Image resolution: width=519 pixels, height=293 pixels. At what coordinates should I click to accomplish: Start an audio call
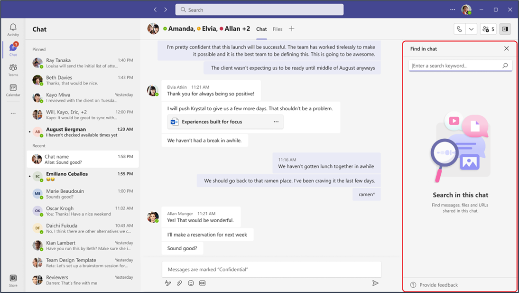(x=459, y=29)
